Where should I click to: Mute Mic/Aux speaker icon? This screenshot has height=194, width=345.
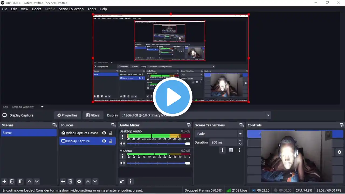tap(123, 163)
